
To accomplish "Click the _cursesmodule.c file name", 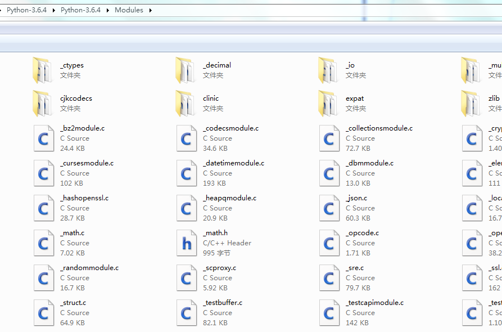I will pyautogui.click(x=87, y=163).
